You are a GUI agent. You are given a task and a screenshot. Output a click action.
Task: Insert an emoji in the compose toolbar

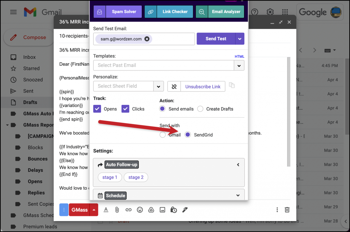(140, 210)
